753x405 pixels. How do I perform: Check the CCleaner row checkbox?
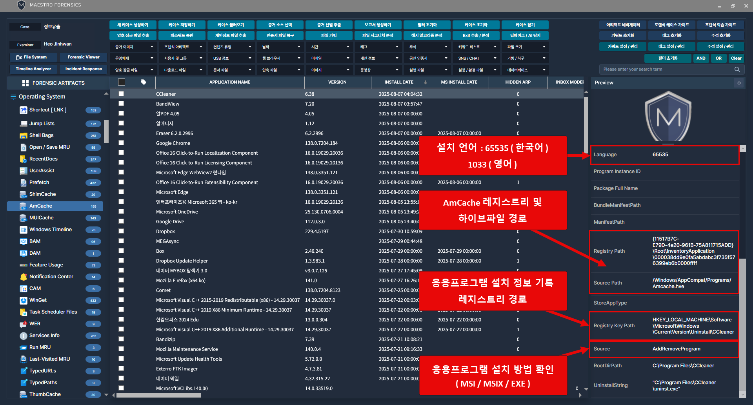(x=121, y=94)
